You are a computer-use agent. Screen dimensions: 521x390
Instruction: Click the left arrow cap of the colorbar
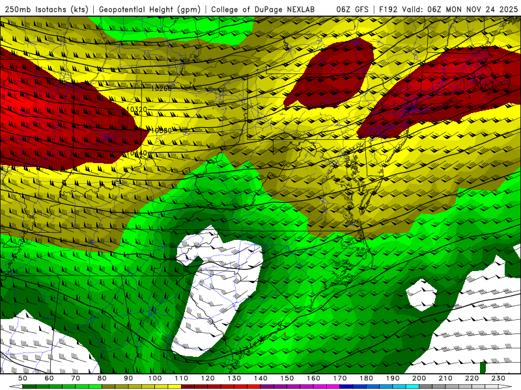[16, 387]
